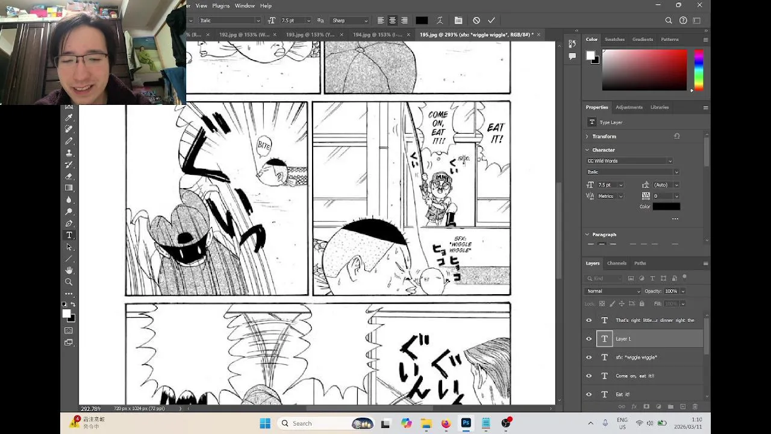Open font size dropdown in options bar
The width and height of the screenshot is (771, 434).
pyautogui.click(x=309, y=20)
